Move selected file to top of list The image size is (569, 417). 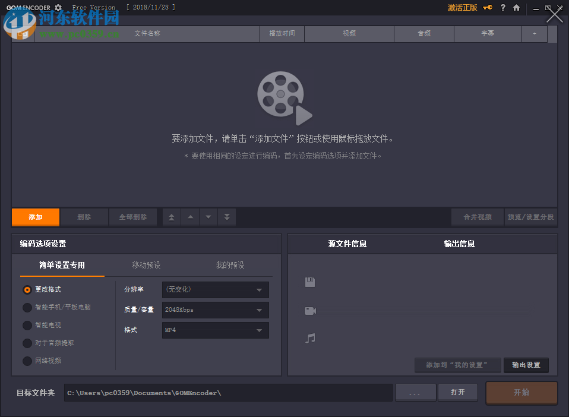click(x=171, y=217)
